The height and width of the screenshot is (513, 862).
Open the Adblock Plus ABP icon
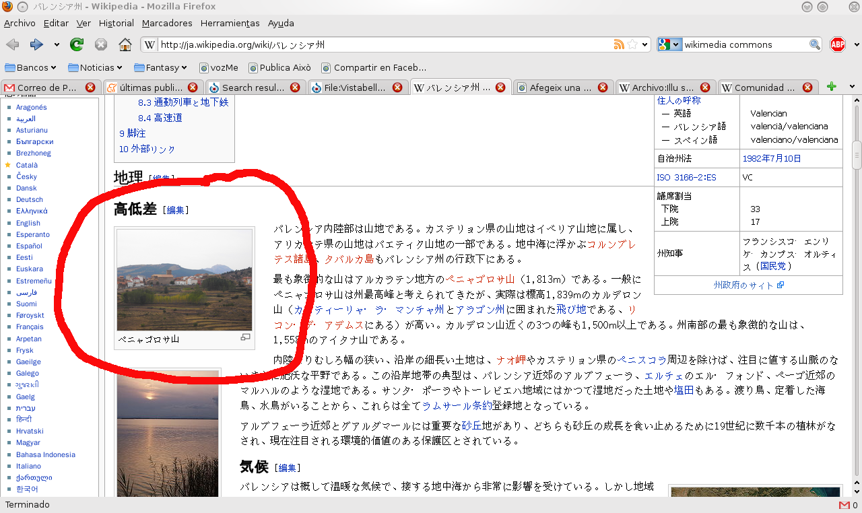coord(837,44)
